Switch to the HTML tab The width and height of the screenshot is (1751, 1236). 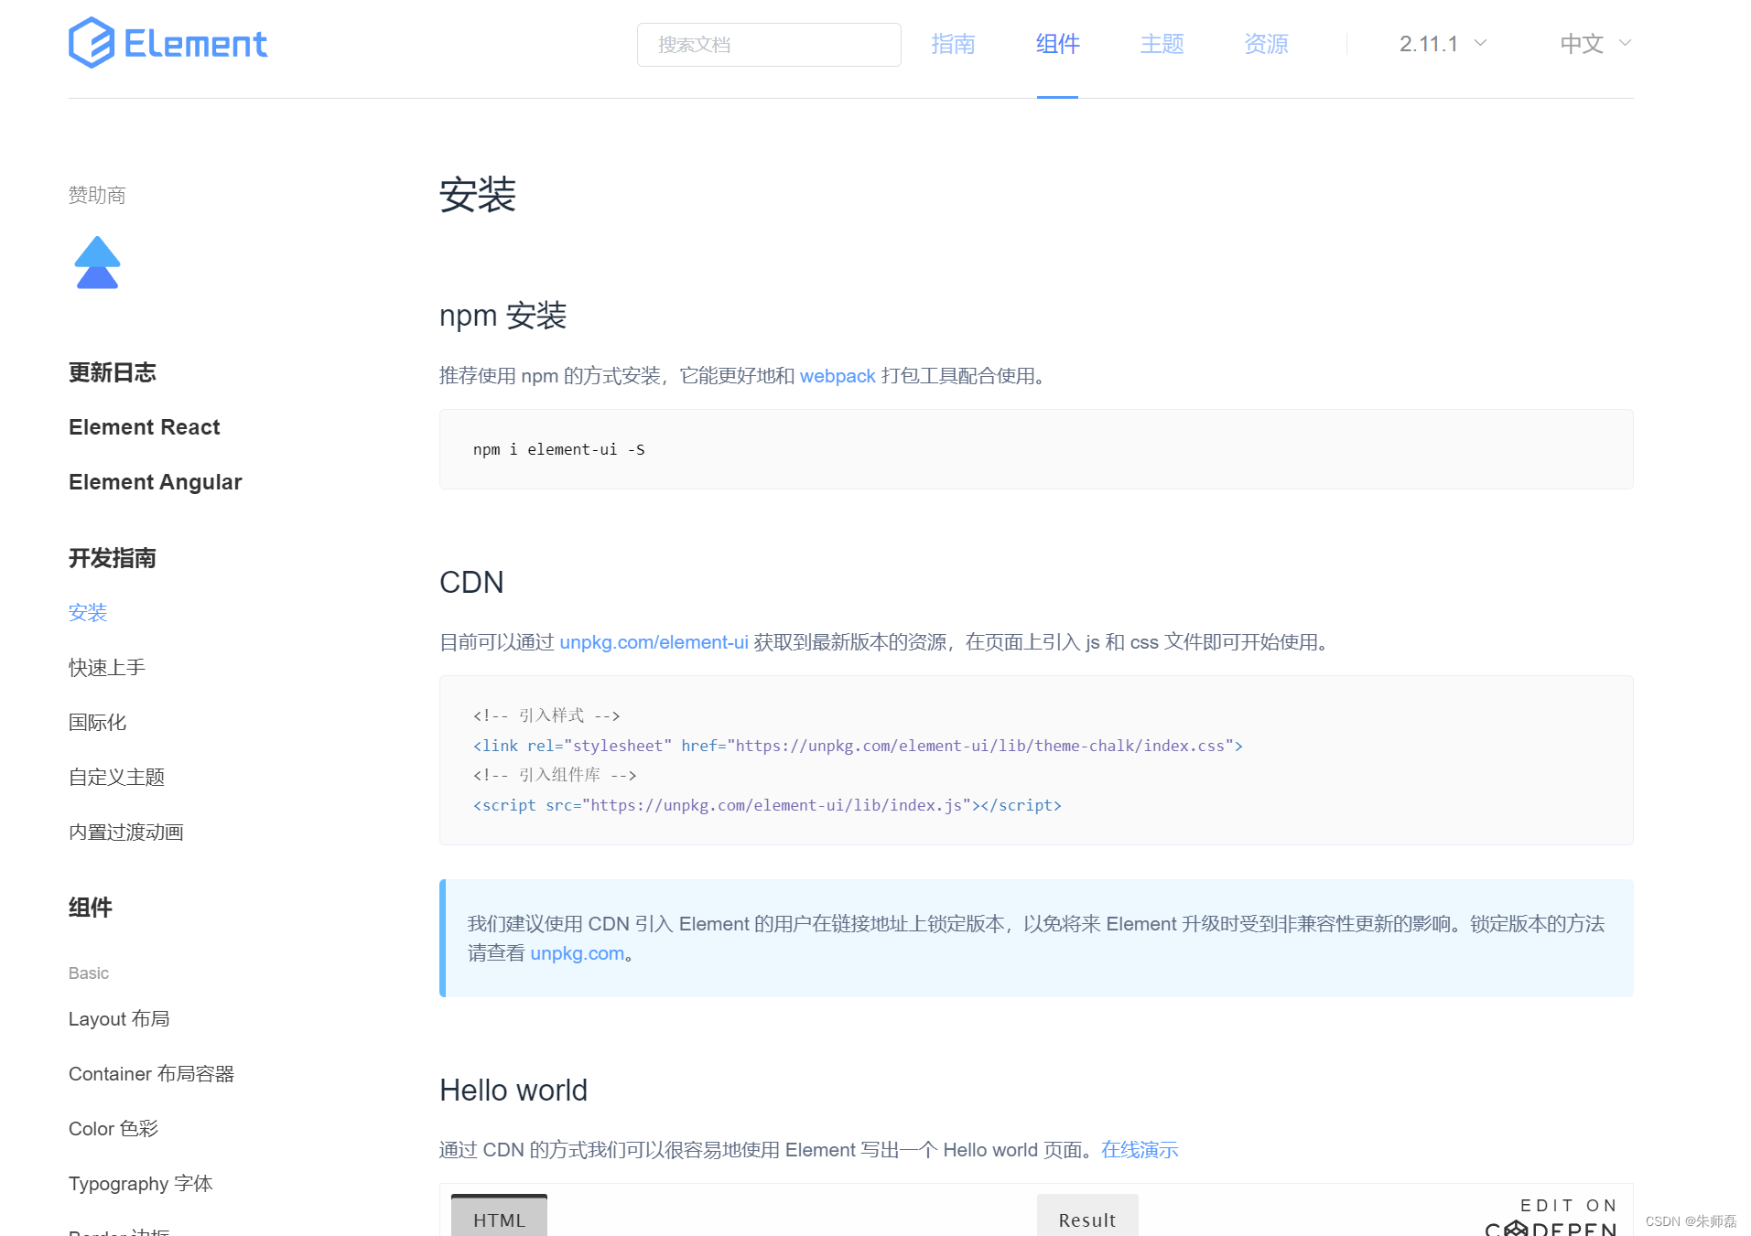click(x=499, y=1220)
